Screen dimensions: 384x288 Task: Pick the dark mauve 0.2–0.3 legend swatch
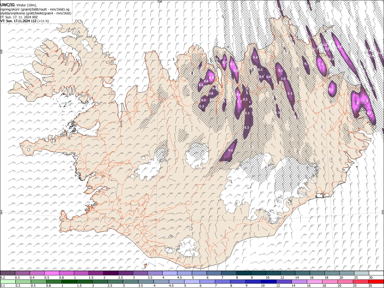(8, 273)
